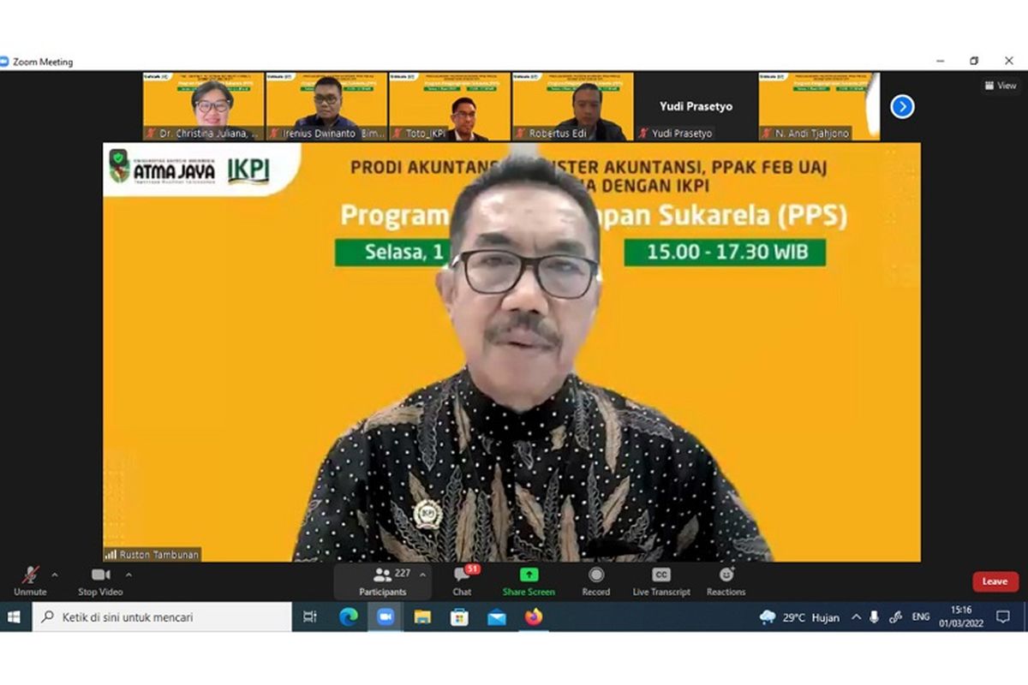The image size is (1028, 685).
Task: Open the Reactions menu
Action: [726, 581]
